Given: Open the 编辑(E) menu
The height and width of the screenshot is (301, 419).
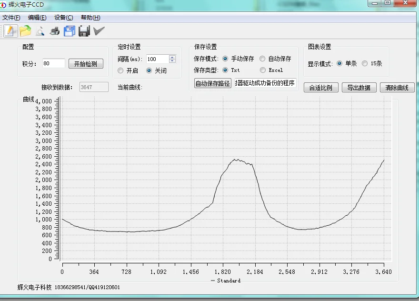Looking at the screenshot, I should pos(37,18).
